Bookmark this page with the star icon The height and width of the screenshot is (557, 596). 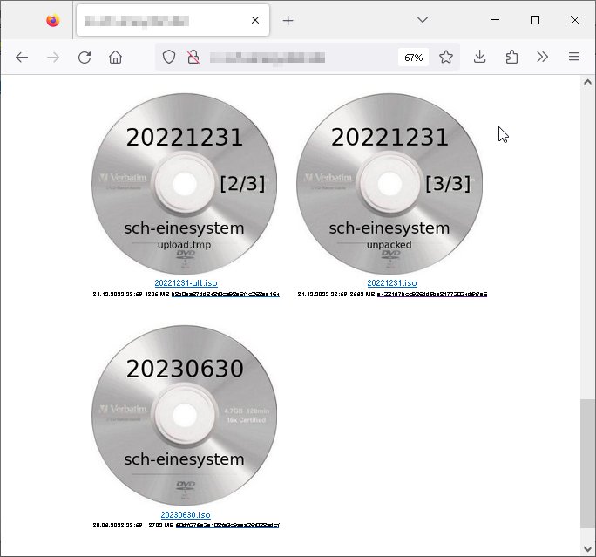[446, 58]
